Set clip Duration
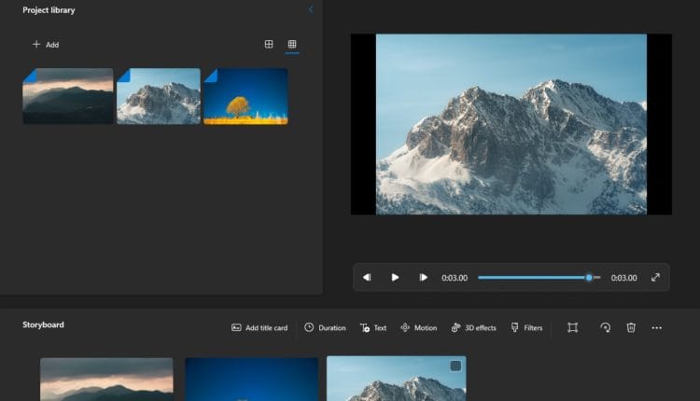 [x=325, y=328]
